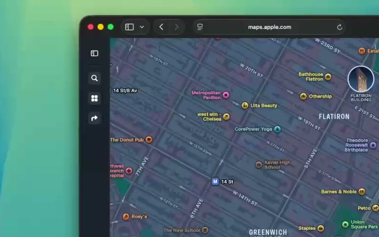Image resolution: width=379 pixels, height=237 pixels.
Task: Select the Union Square Park pin
Action: (345, 224)
